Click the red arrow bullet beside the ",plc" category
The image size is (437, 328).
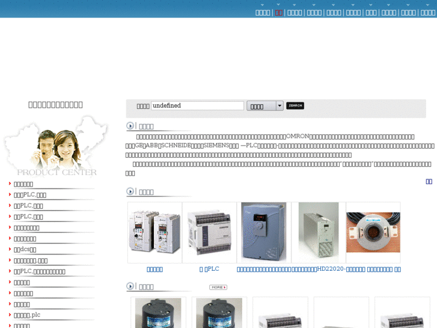10,315
